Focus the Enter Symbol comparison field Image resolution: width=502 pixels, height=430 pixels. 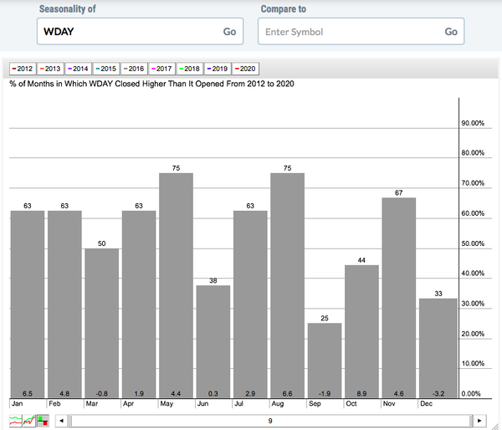tap(347, 32)
